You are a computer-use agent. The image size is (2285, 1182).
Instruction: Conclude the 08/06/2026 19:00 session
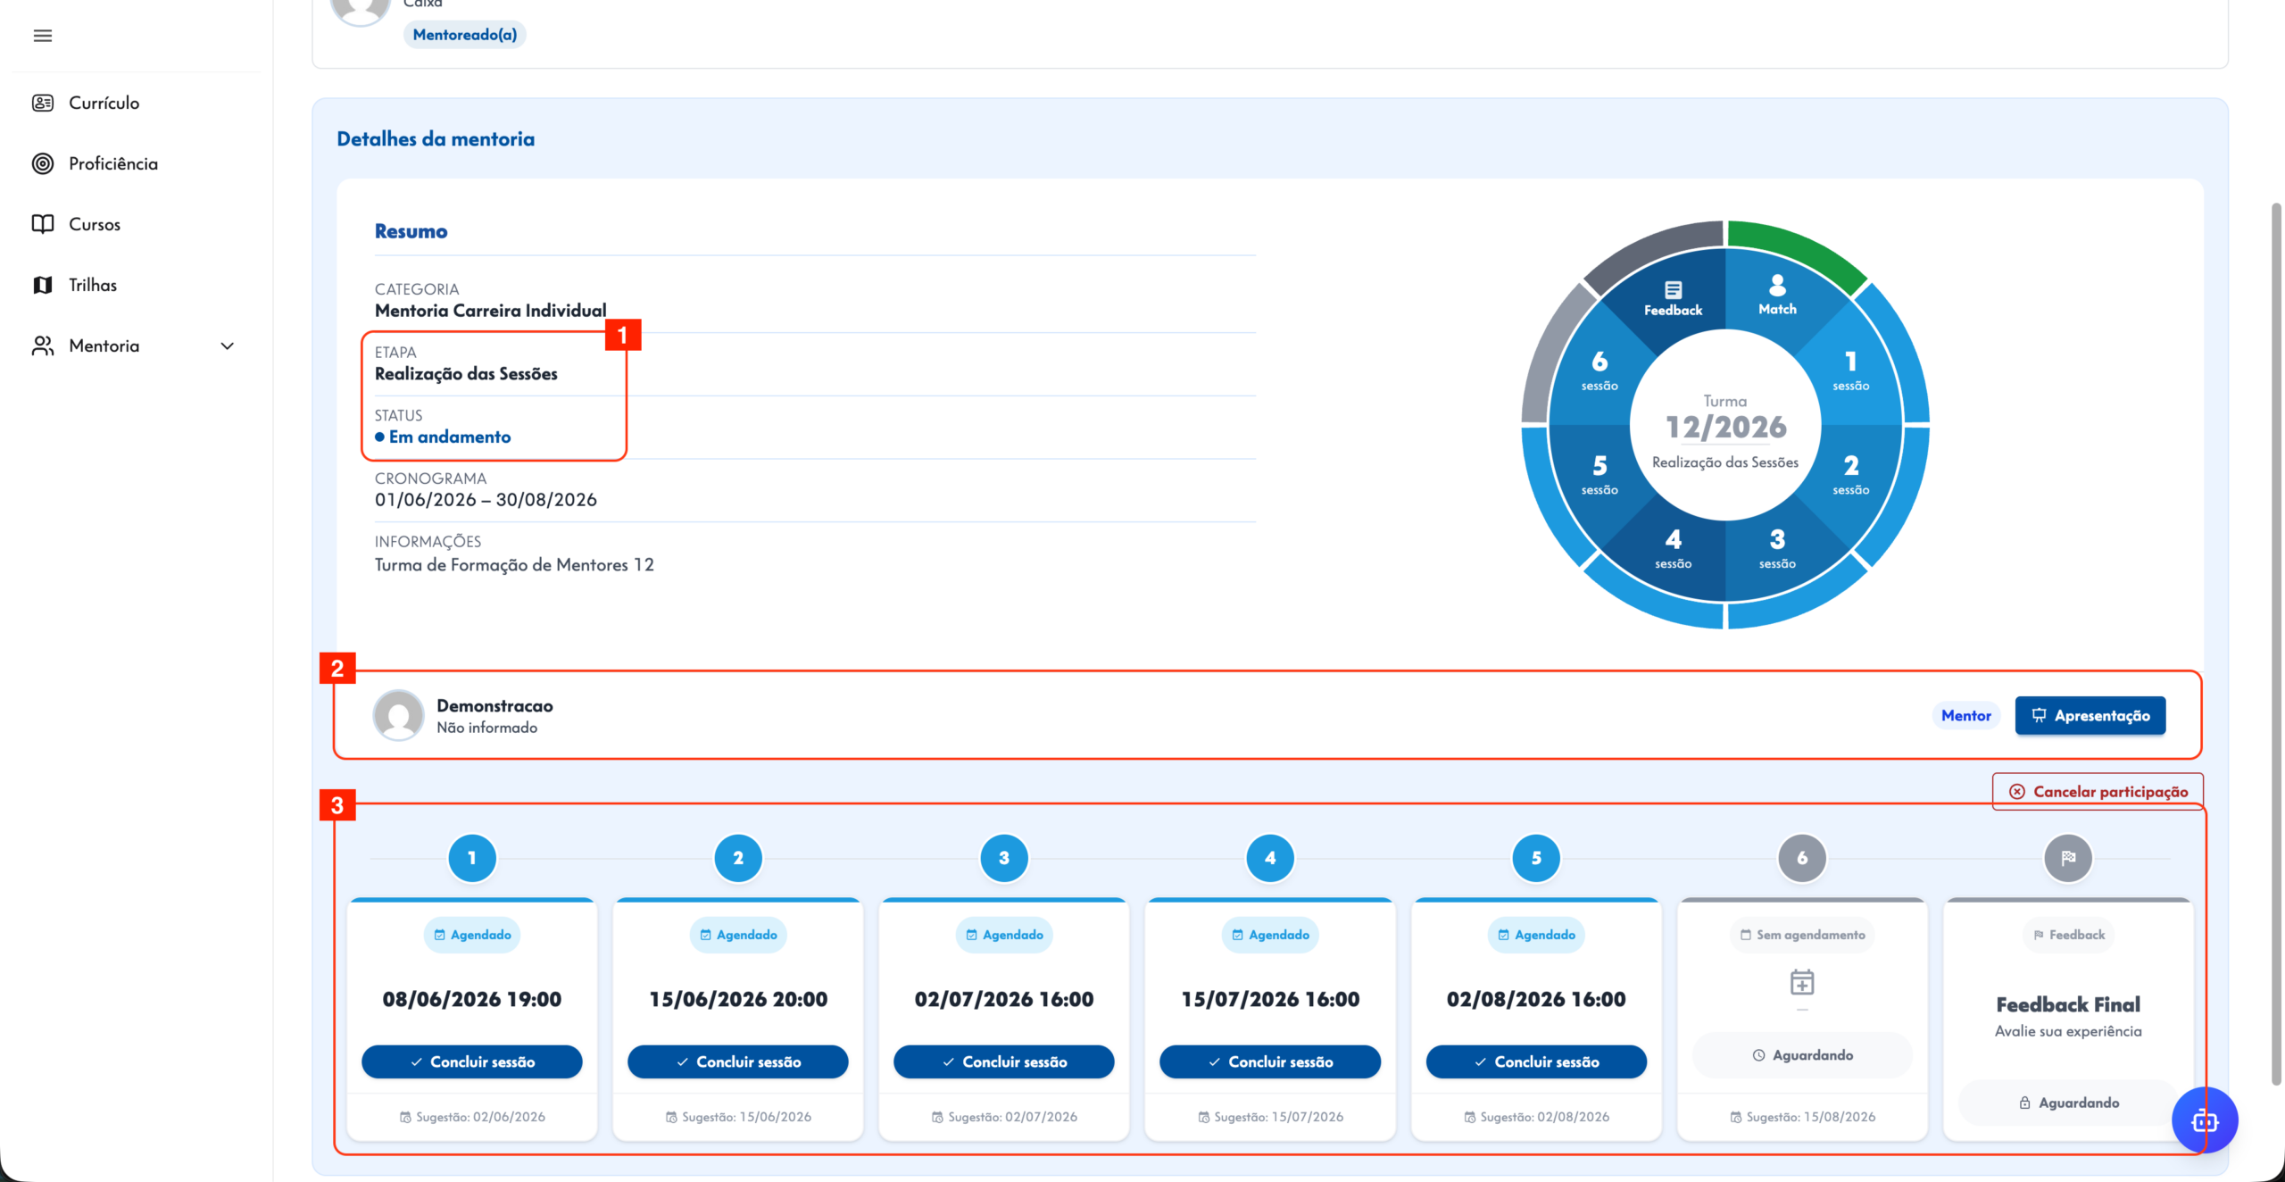tap(472, 1061)
